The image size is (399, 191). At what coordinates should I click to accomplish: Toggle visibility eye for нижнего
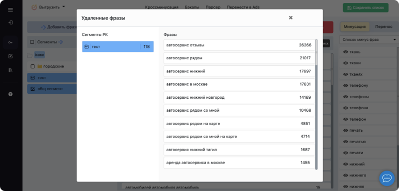coord(345,175)
